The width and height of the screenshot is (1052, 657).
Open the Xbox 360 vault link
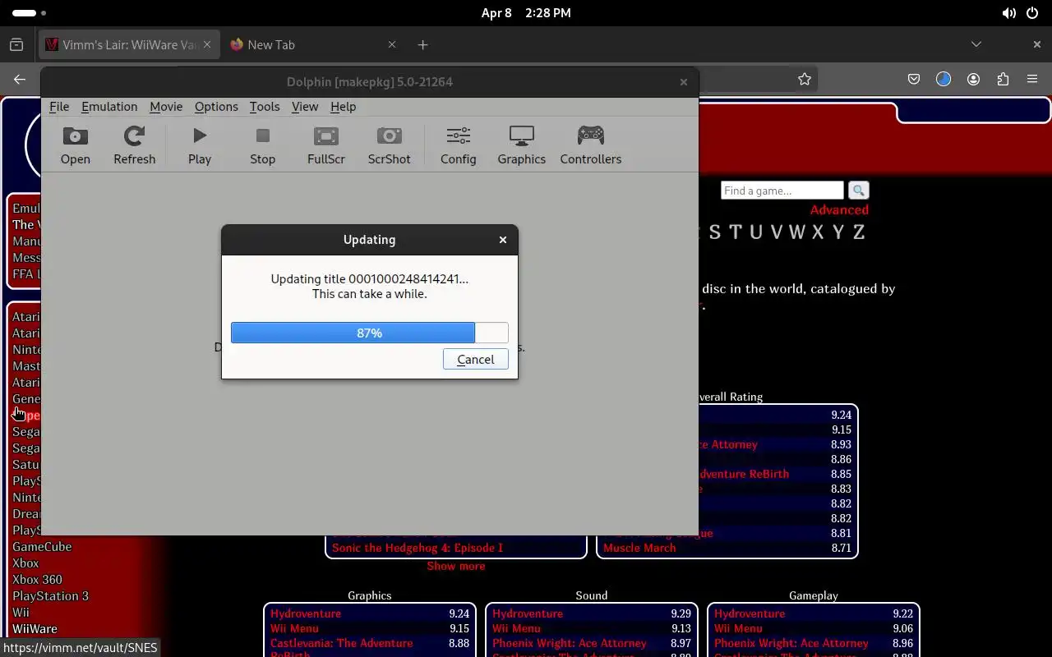37,580
